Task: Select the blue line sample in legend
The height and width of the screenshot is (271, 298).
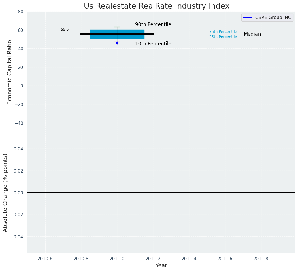Action: pos(247,18)
